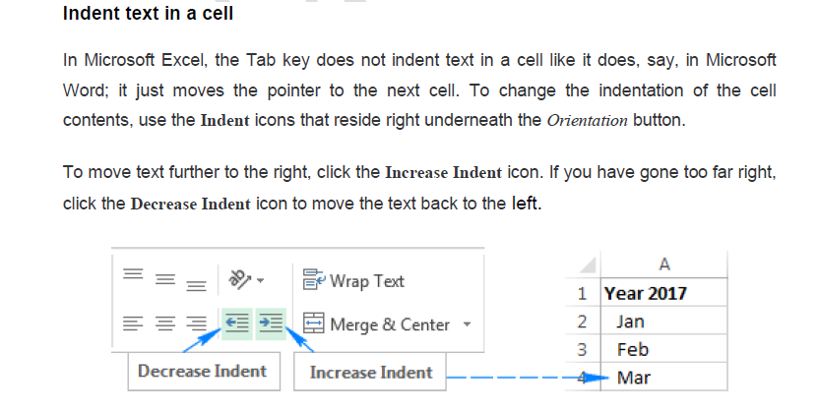
Task: Select row 2 header
Action: click(583, 322)
